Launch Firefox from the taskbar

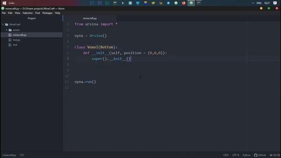click(x=184, y=3)
